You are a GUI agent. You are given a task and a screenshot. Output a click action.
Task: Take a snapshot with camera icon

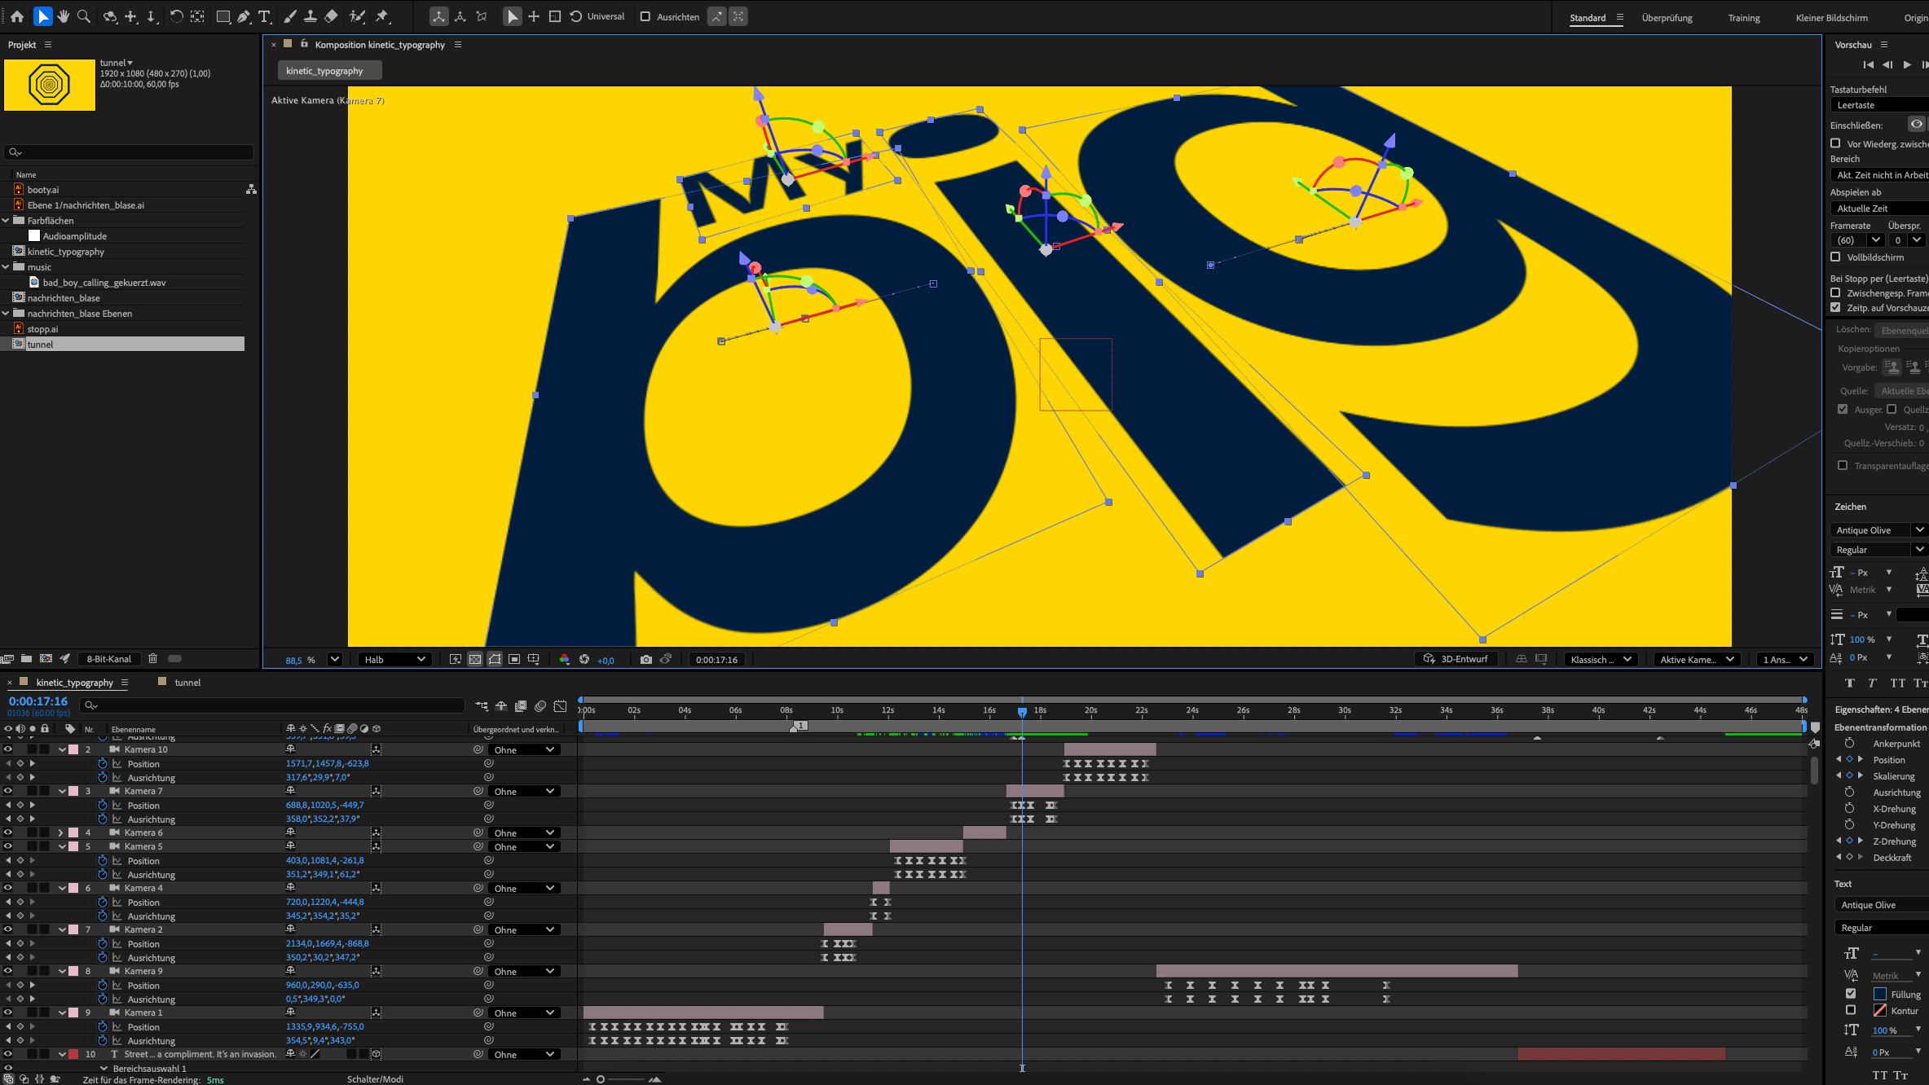coord(646,659)
